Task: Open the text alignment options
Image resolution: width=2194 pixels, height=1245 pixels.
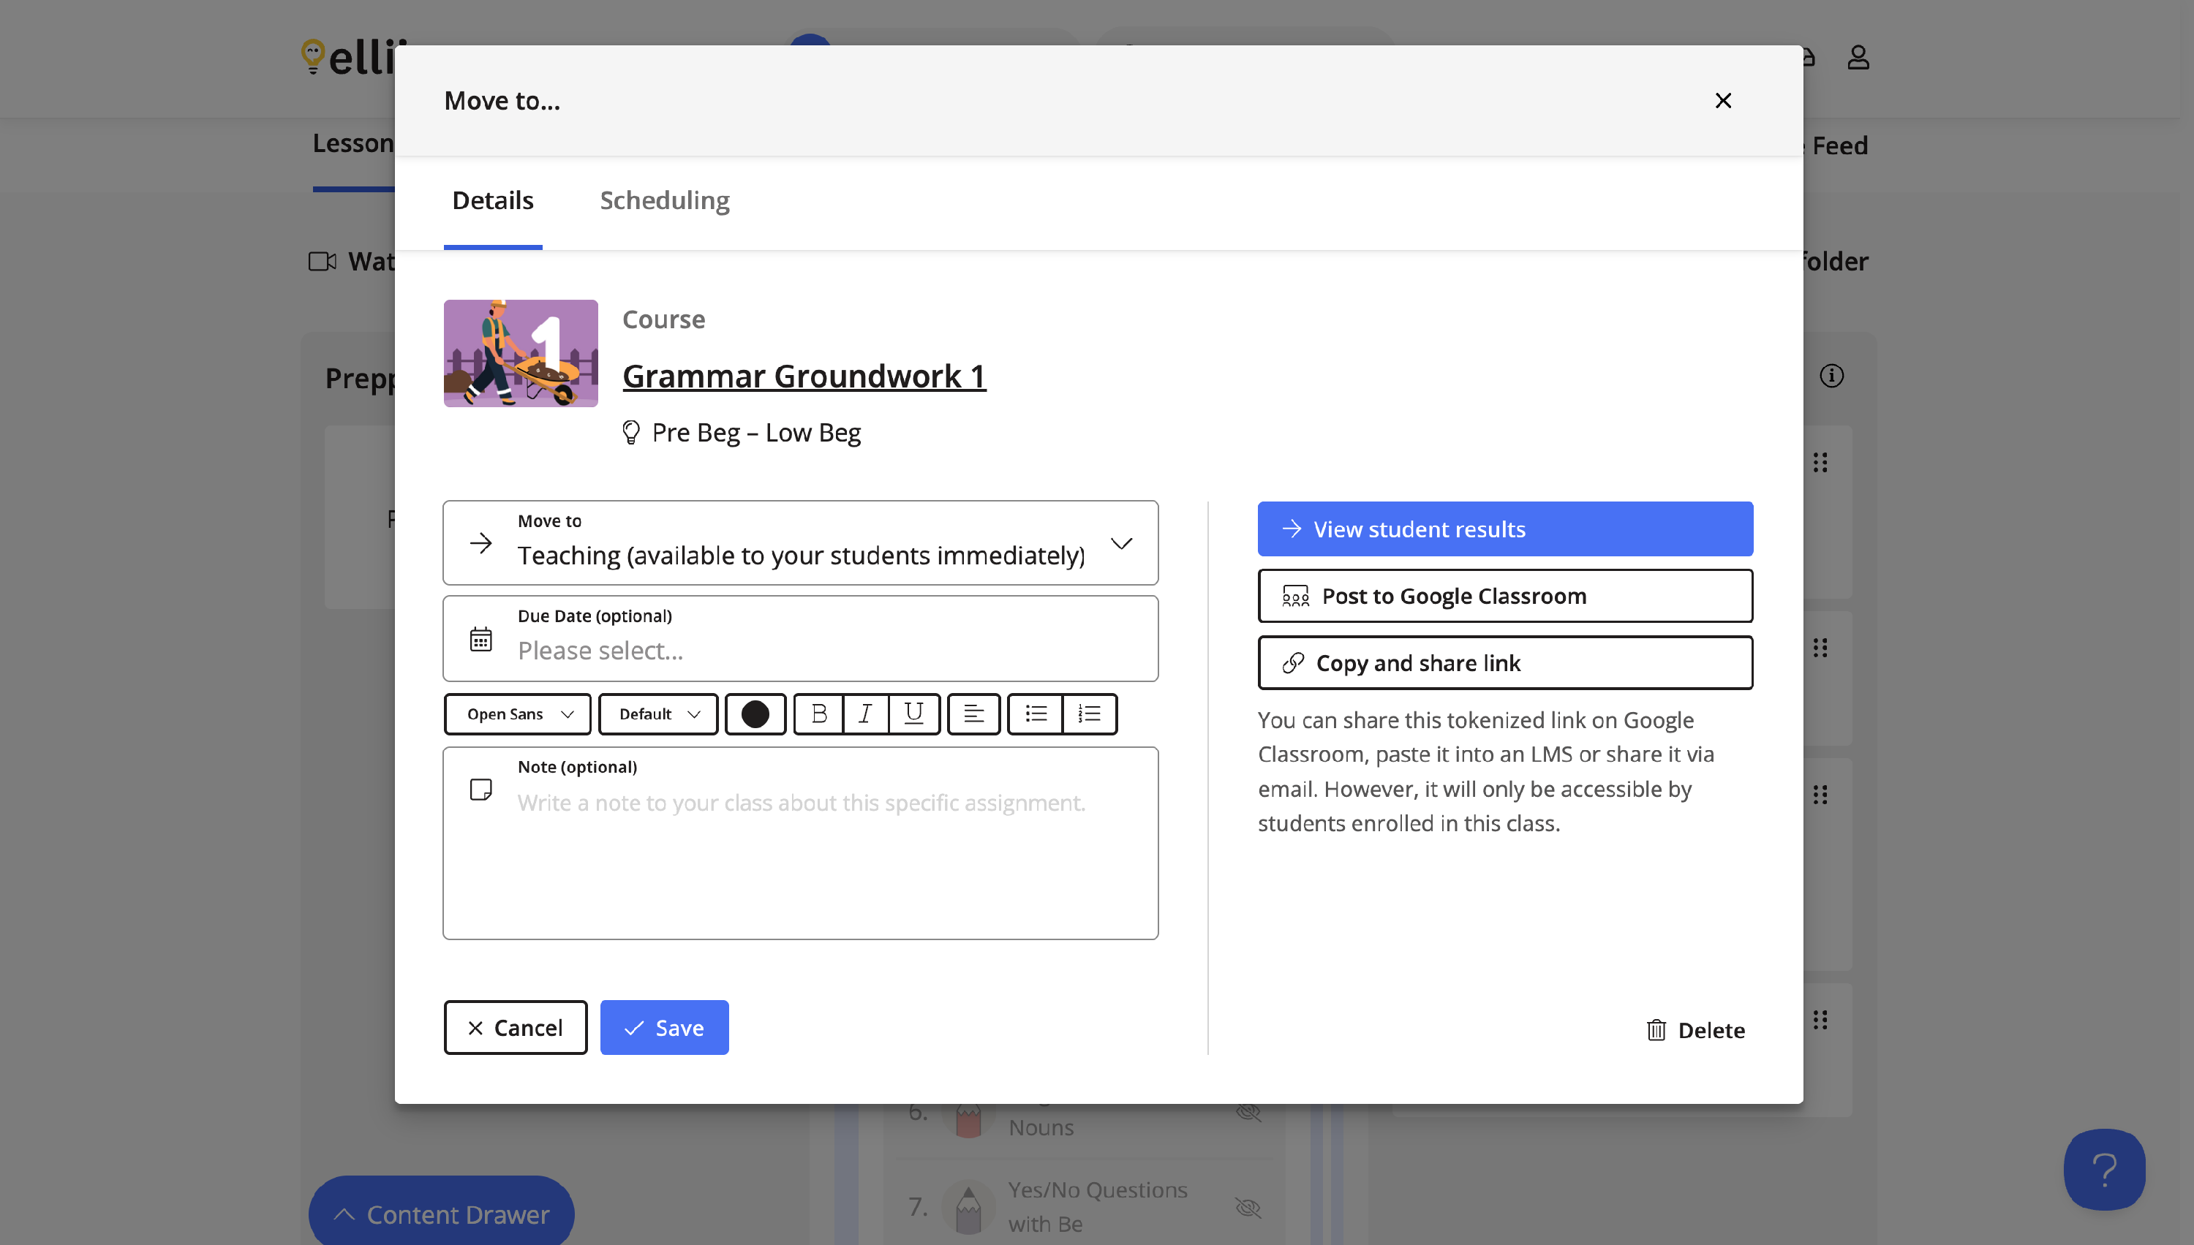Action: coord(973,713)
